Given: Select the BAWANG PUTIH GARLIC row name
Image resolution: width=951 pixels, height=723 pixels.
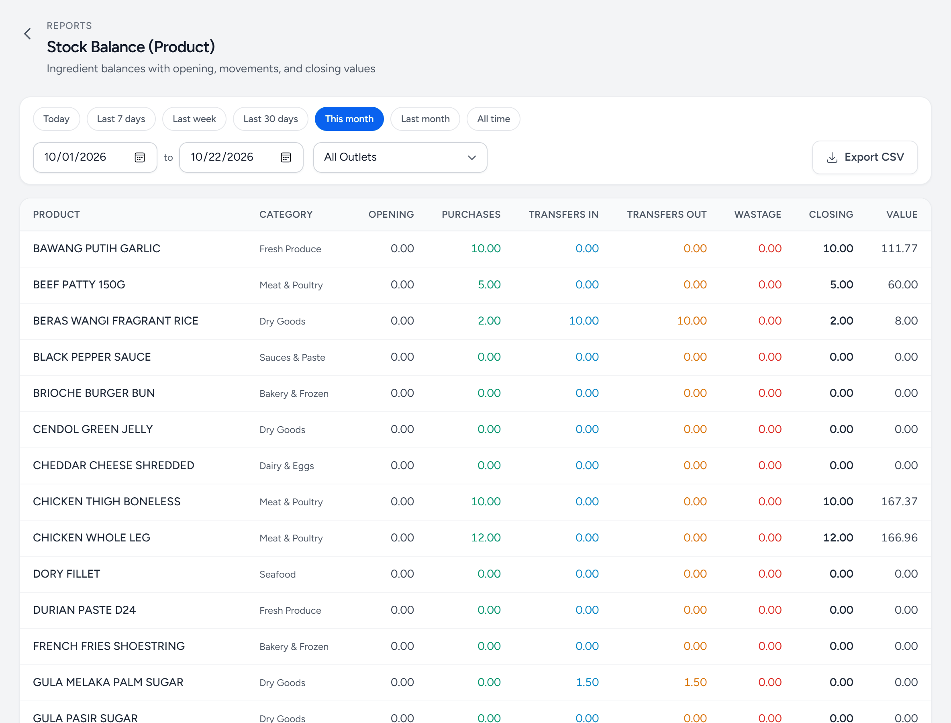Looking at the screenshot, I should click(x=96, y=249).
